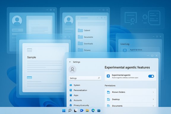Click the small blue button in Sample document
This screenshot has height=114, width=171.
coord(29,77)
